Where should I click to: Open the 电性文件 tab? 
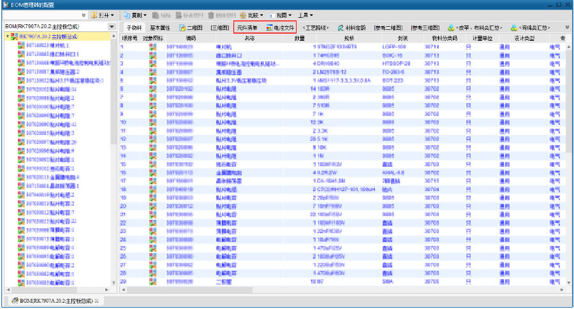point(279,28)
